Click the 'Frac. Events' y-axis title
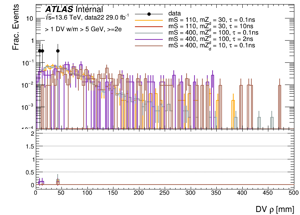 tap(16, 30)
